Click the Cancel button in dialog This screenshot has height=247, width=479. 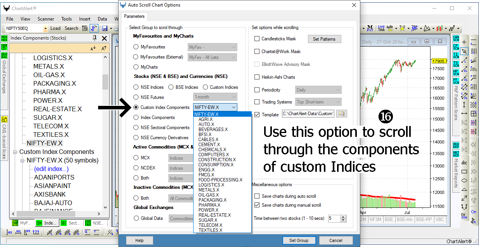tap(336, 240)
